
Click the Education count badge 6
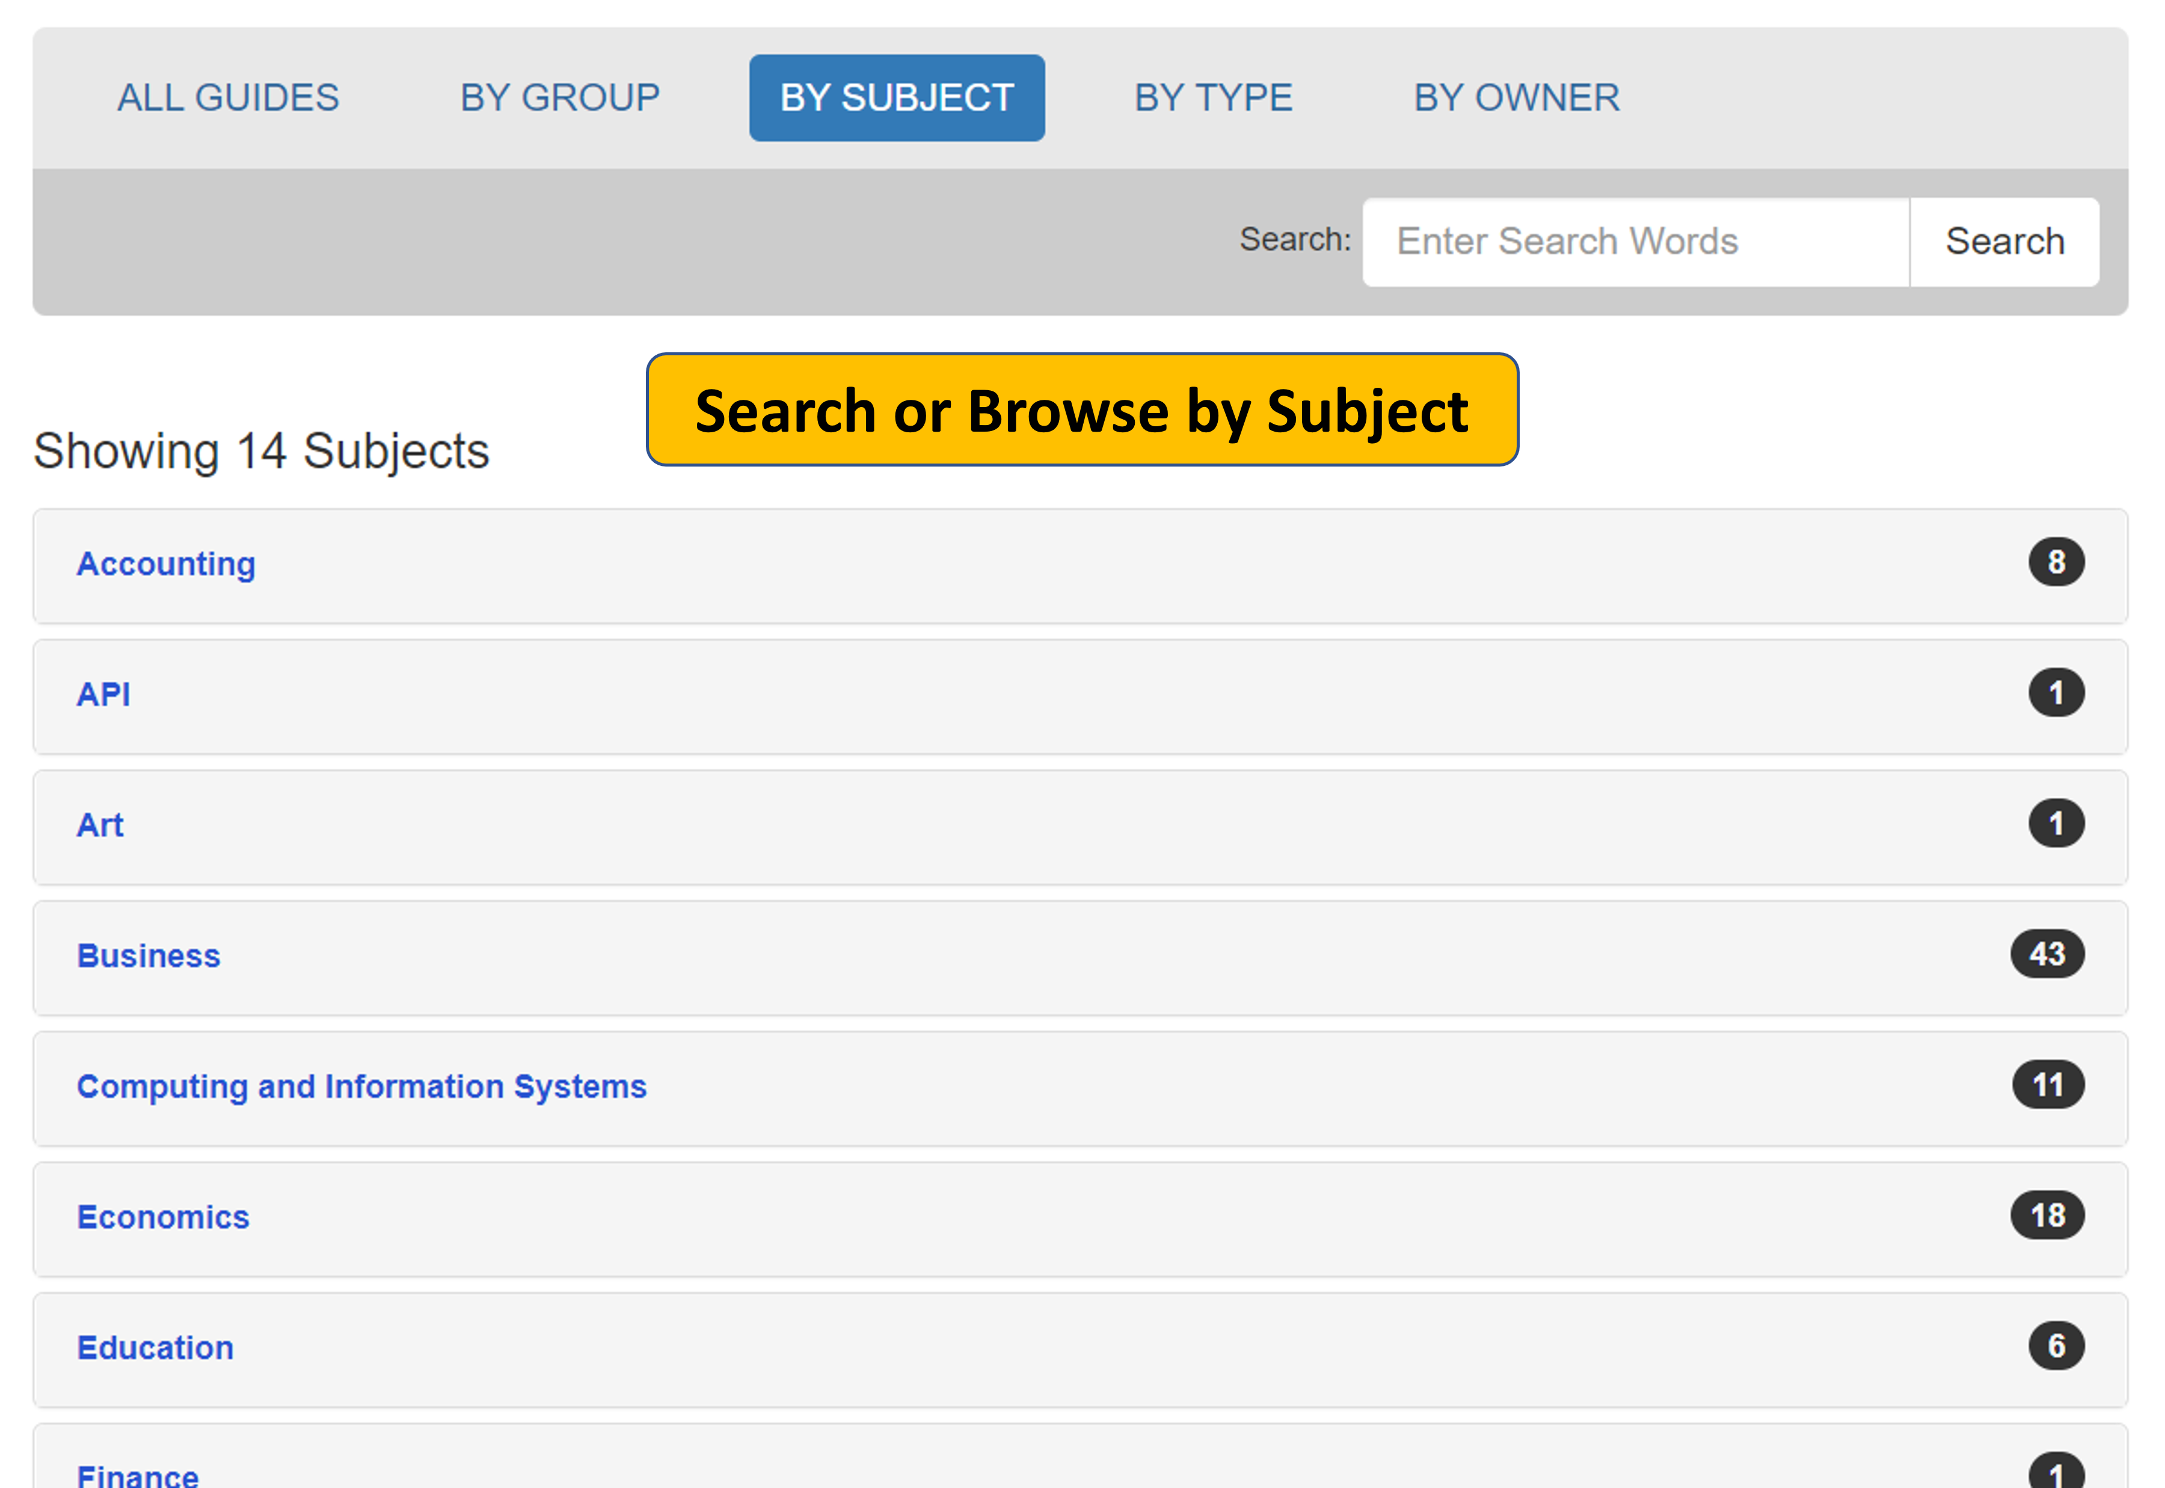pos(2055,1346)
